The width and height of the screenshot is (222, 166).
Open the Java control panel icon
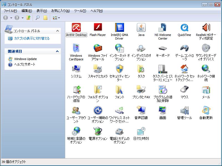pos(141,27)
